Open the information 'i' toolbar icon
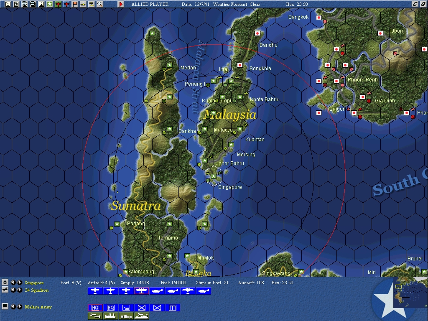 click(41, 4)
